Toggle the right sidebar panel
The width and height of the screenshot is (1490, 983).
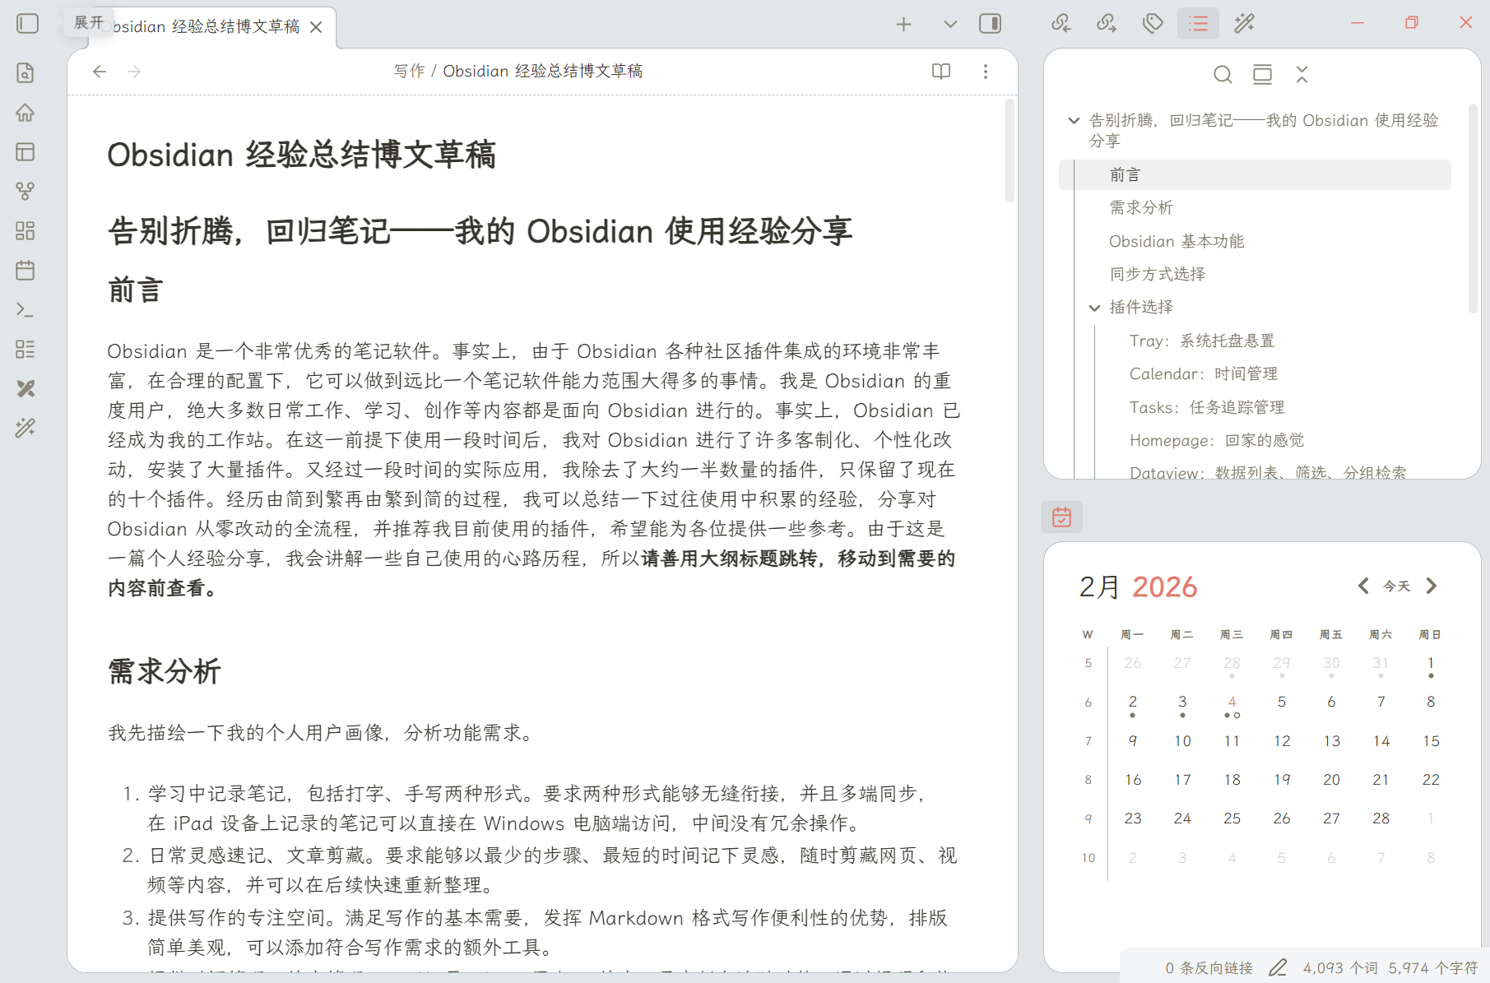pyautogui.click(x=990, y=24)
